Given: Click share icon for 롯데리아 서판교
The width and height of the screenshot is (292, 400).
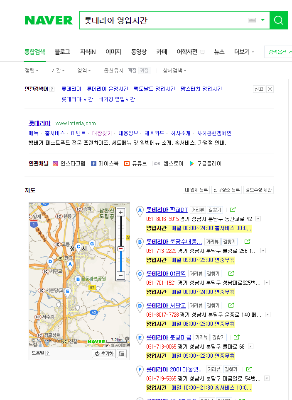Looking at the screenshot, I should pyautogui.click(x=231, y=305).
